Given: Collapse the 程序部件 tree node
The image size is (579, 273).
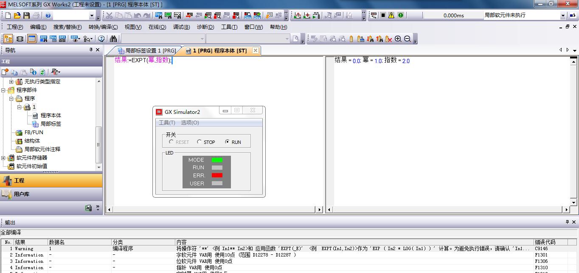Looking at the screenshot, I should [3, 90].
